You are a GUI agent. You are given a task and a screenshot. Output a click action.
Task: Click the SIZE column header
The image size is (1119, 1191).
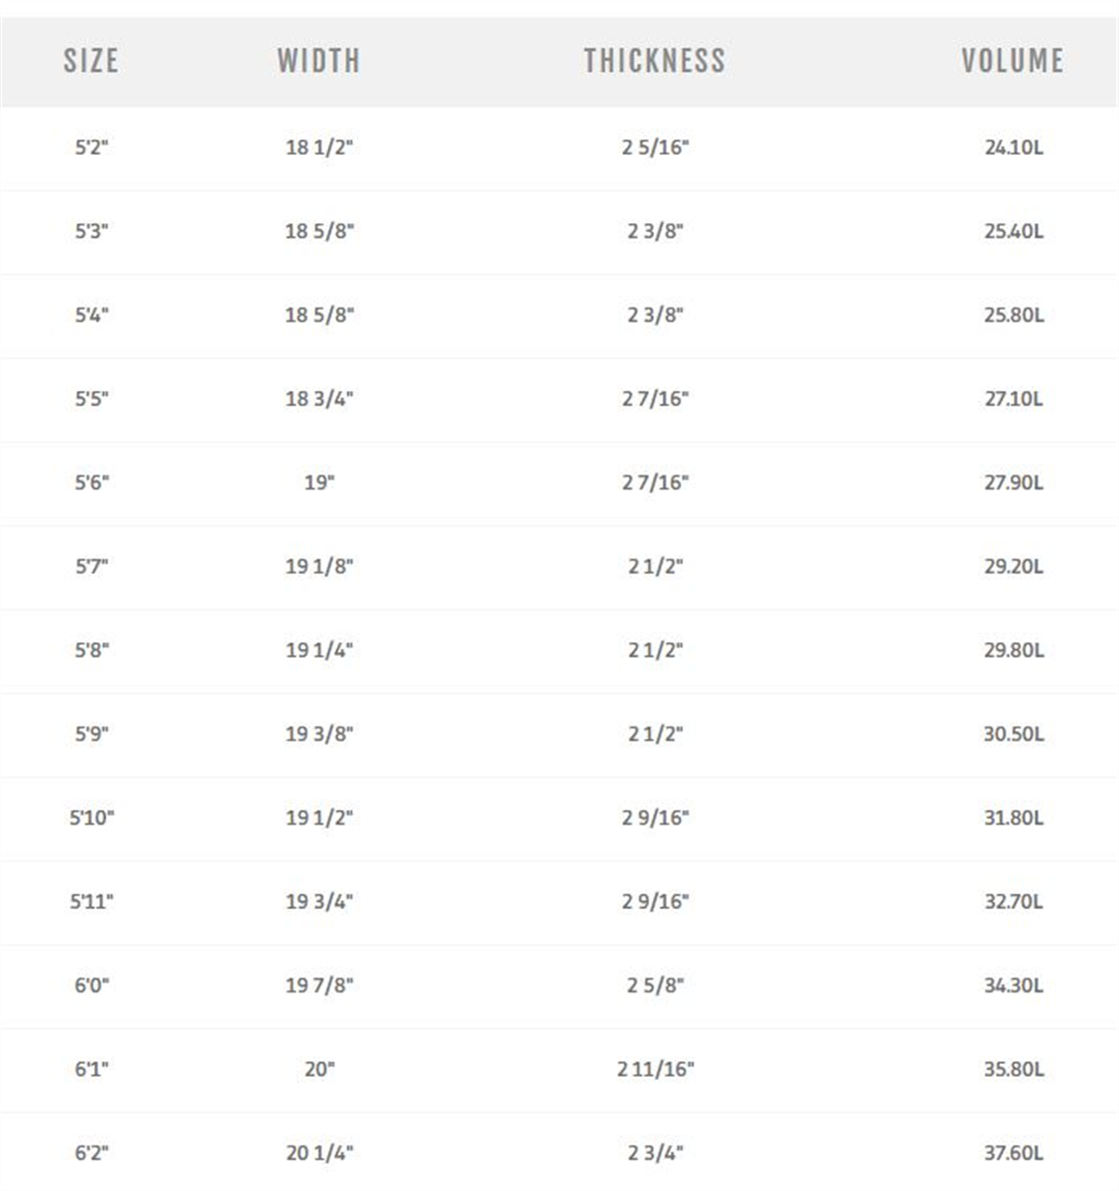tap(91, 61)
